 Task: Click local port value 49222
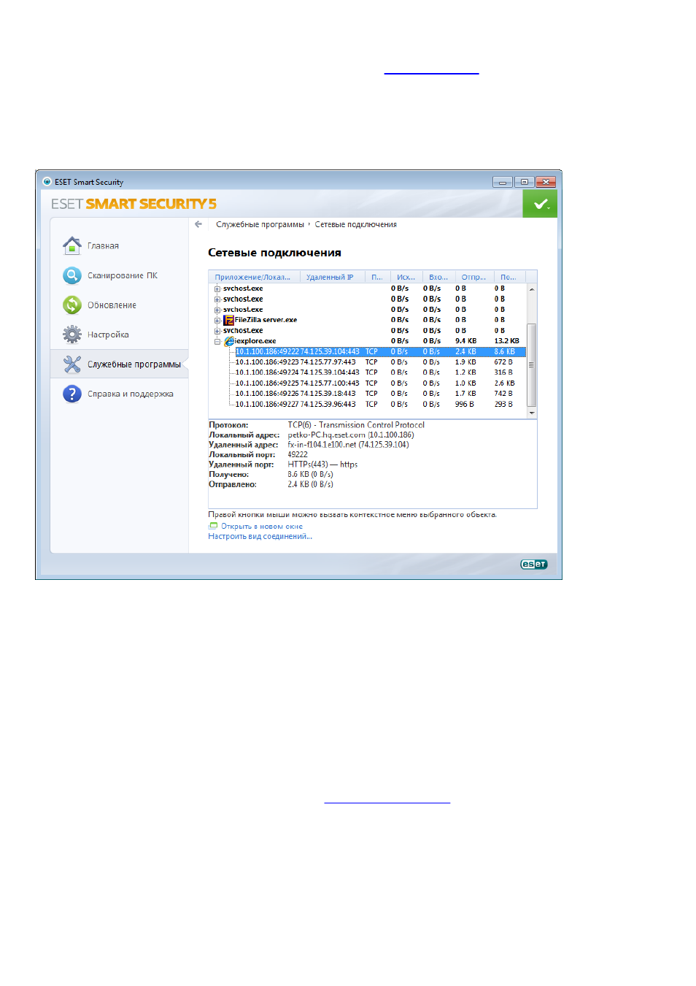click(x=298, y=454)
